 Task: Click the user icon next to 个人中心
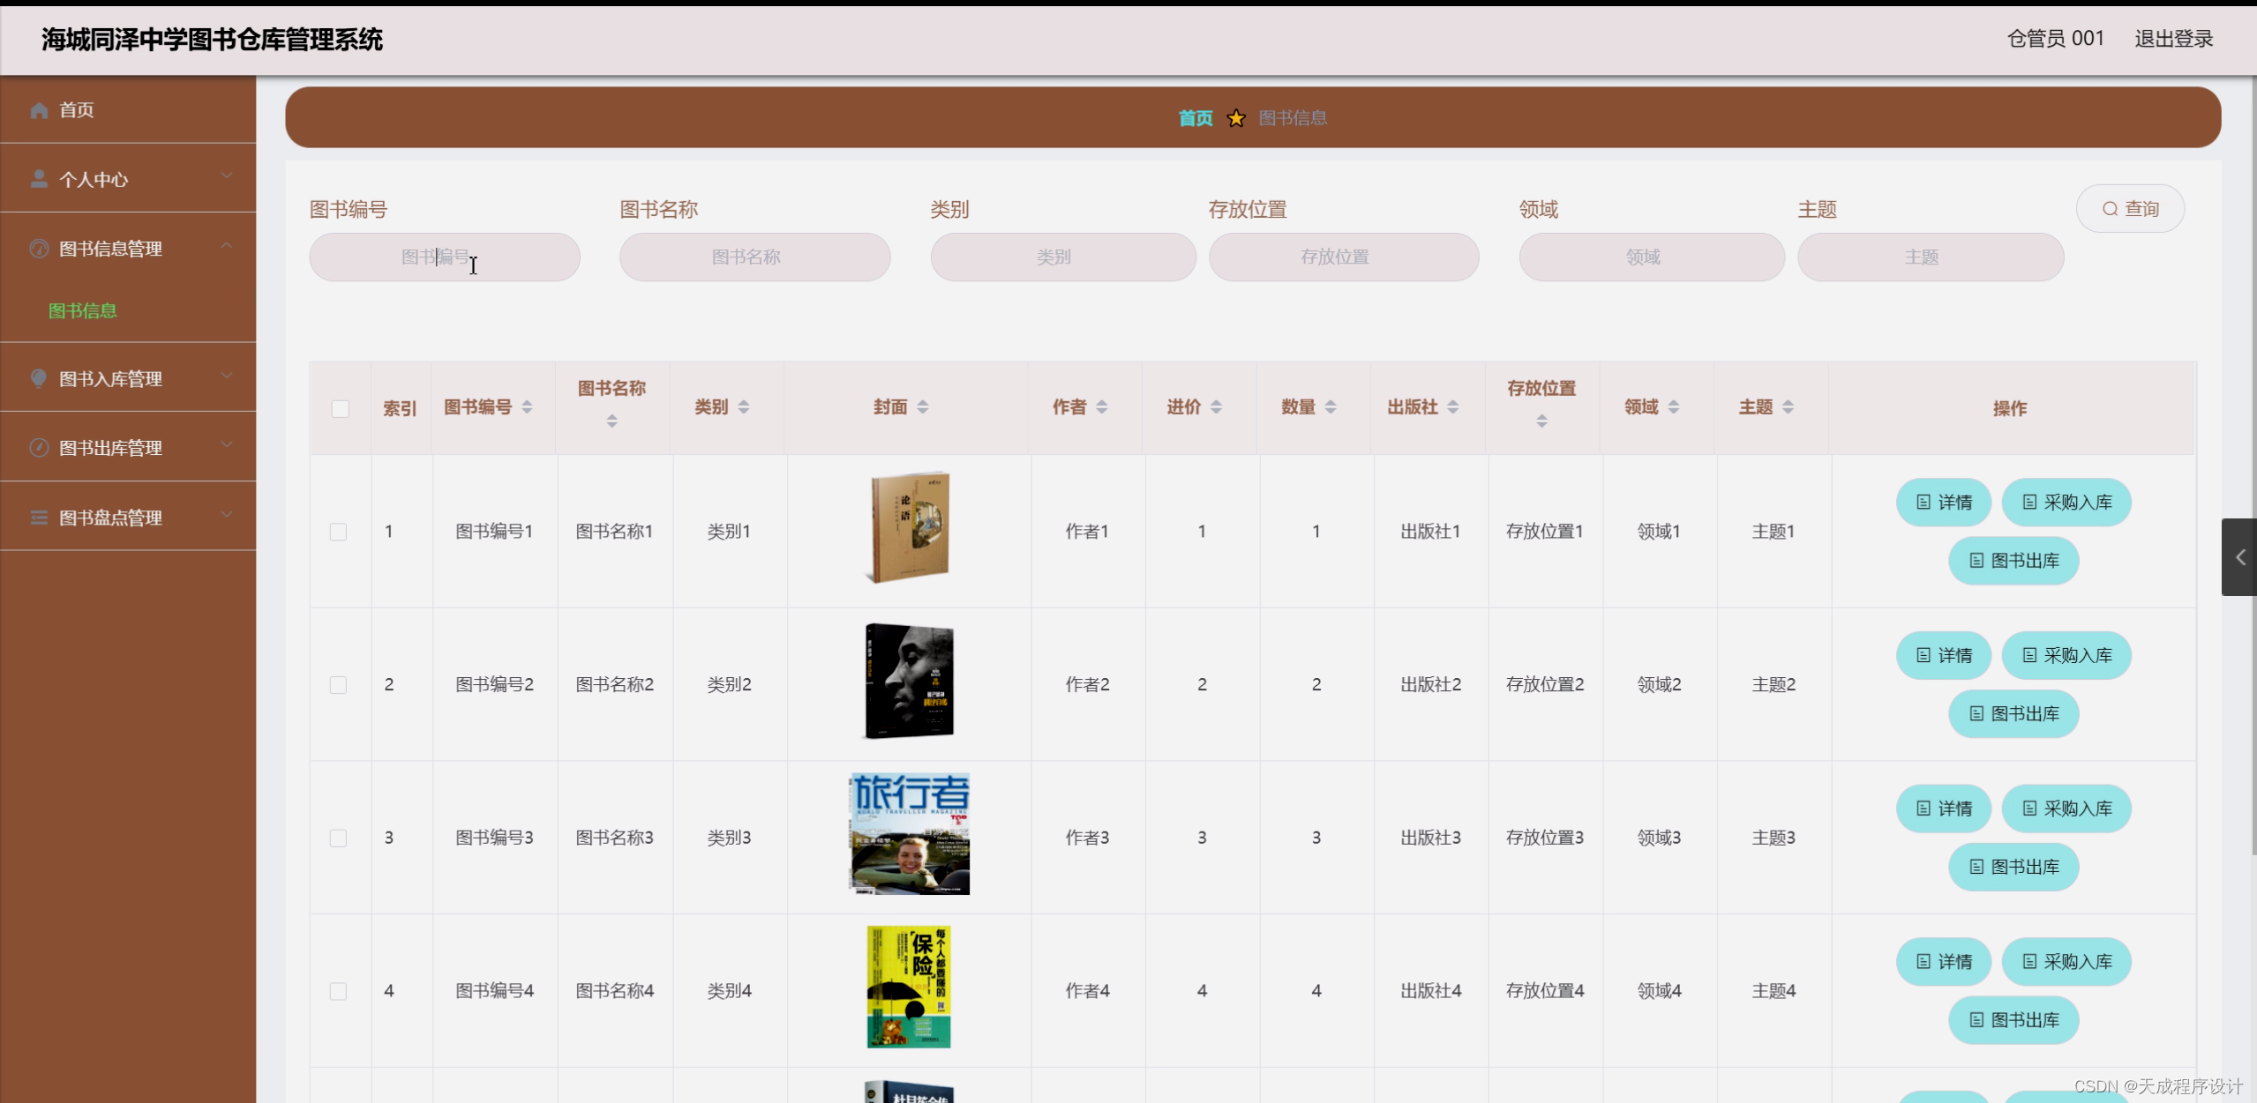tap(39, 179)
